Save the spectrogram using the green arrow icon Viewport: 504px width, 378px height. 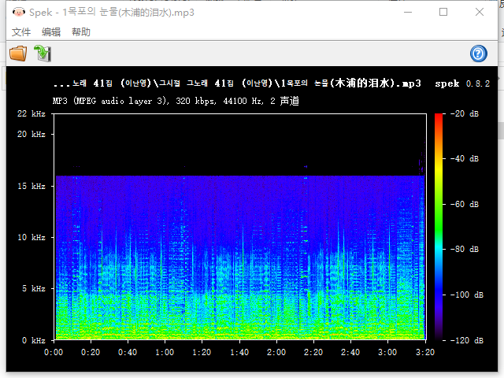pos(43,54)
